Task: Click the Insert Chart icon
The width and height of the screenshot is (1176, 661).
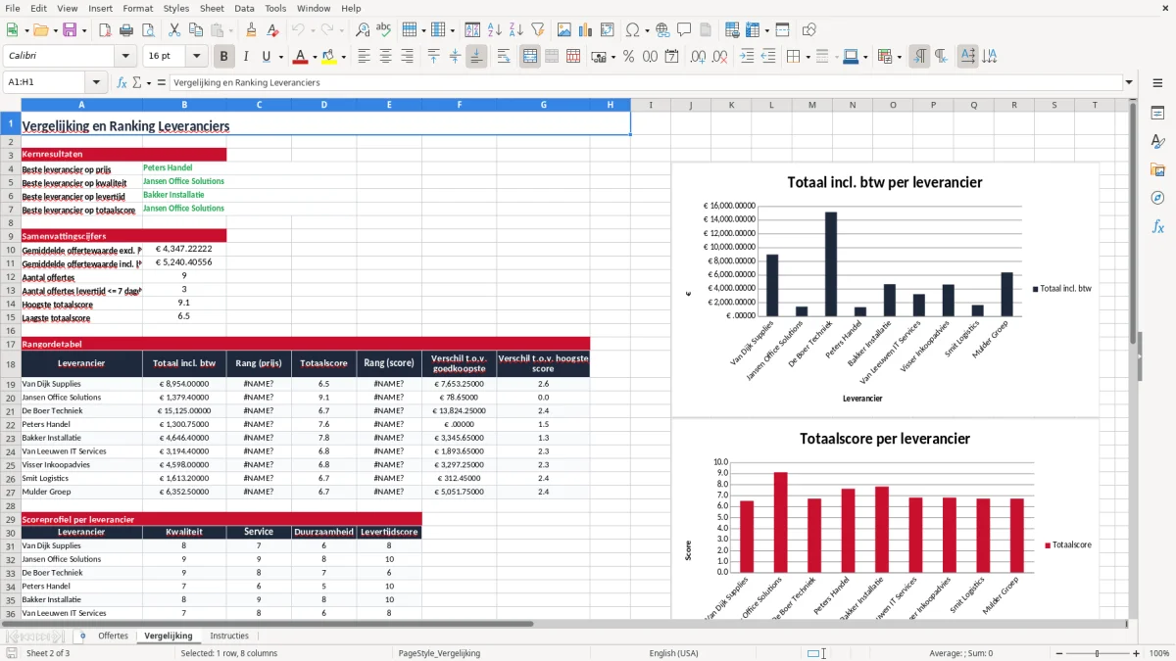Action: tap(586, 30)
